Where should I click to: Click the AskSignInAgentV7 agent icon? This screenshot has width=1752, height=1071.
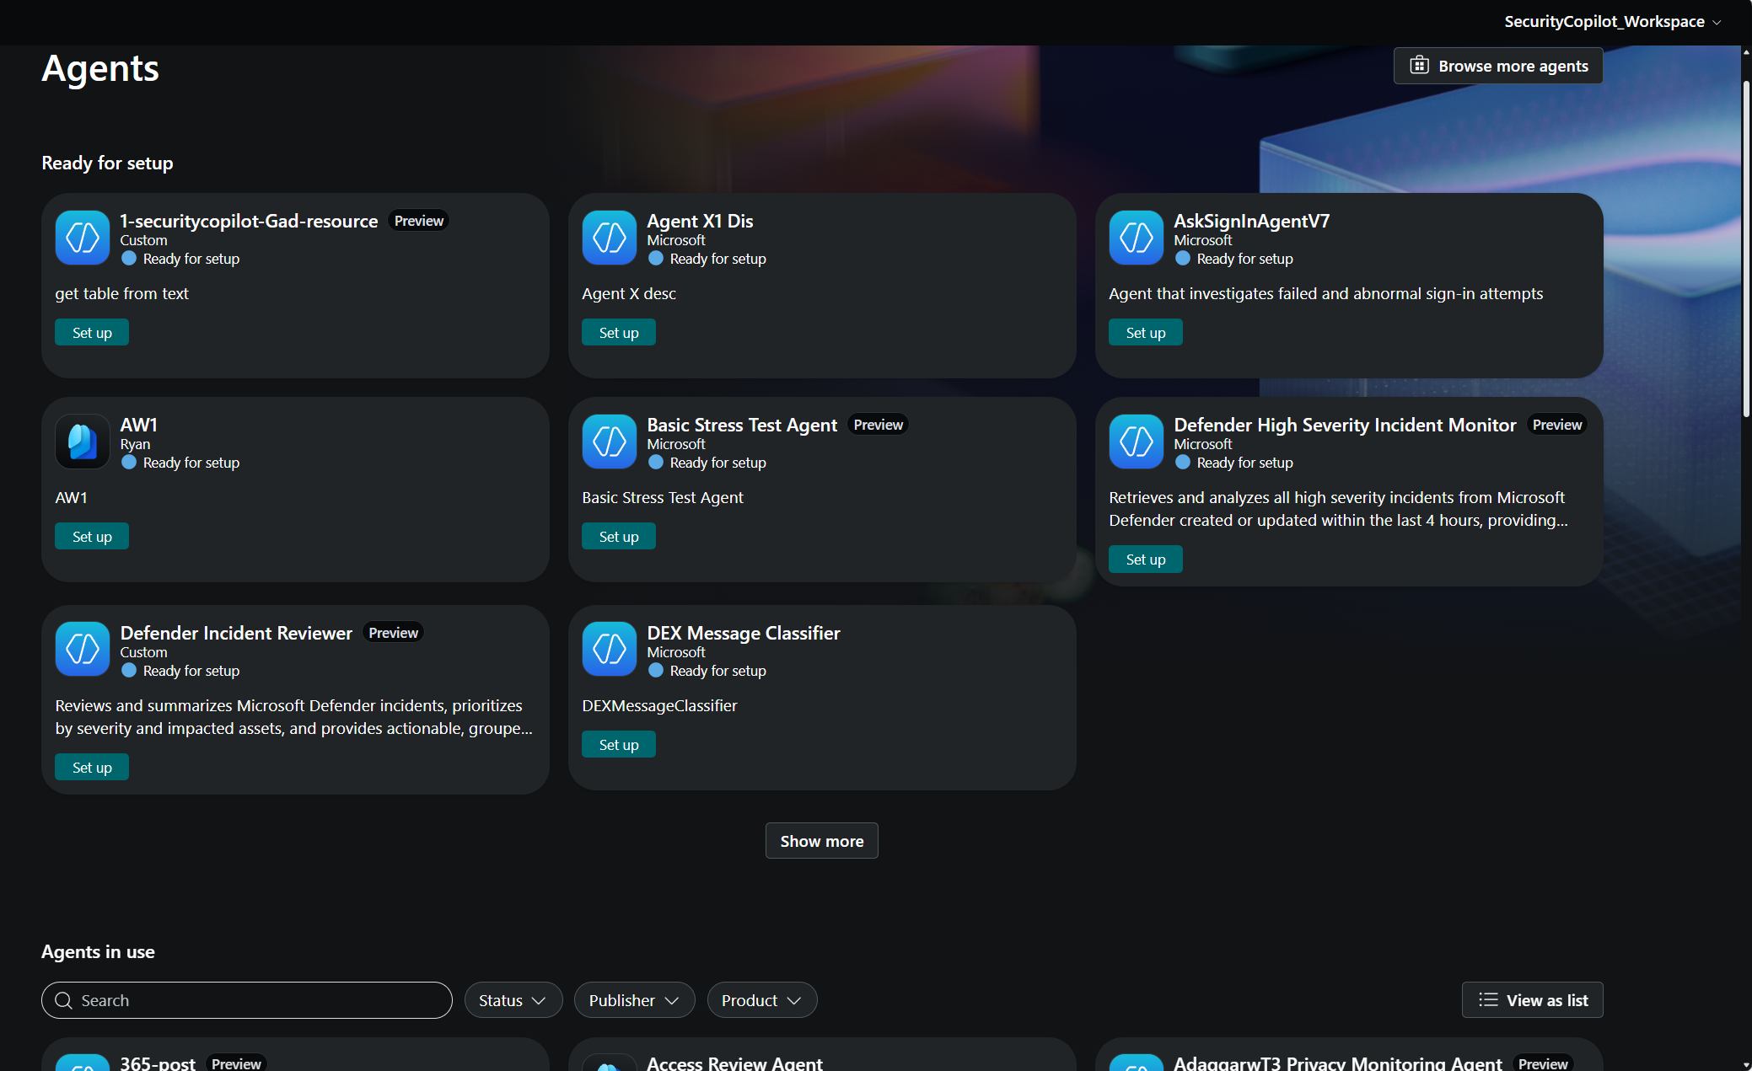coord(1137,238)
